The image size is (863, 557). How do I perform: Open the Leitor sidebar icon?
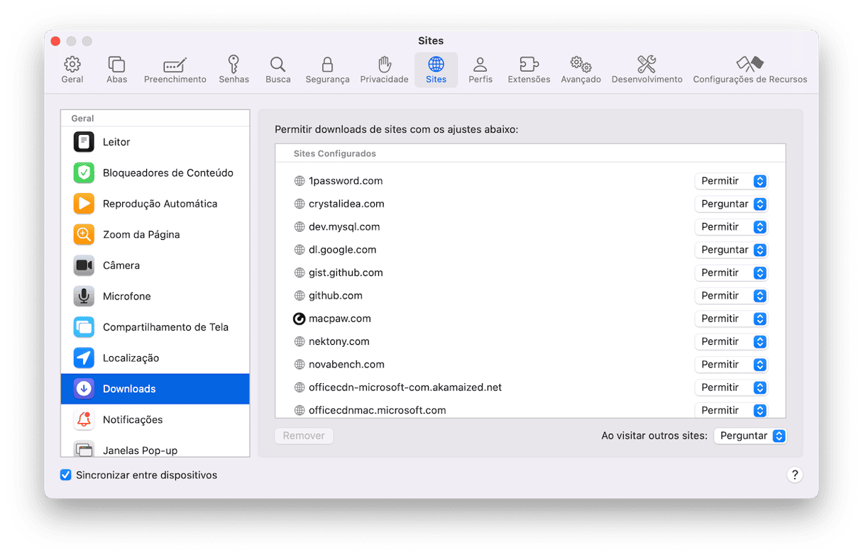point(84,142)
